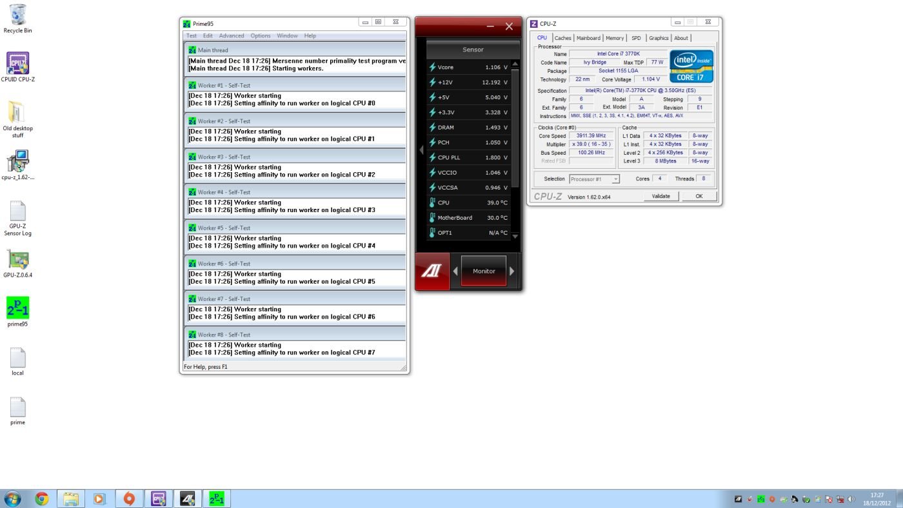Open the Window menu in Prime95
The width and height of the screenshot is (903, 508).
tap(288, 36)
